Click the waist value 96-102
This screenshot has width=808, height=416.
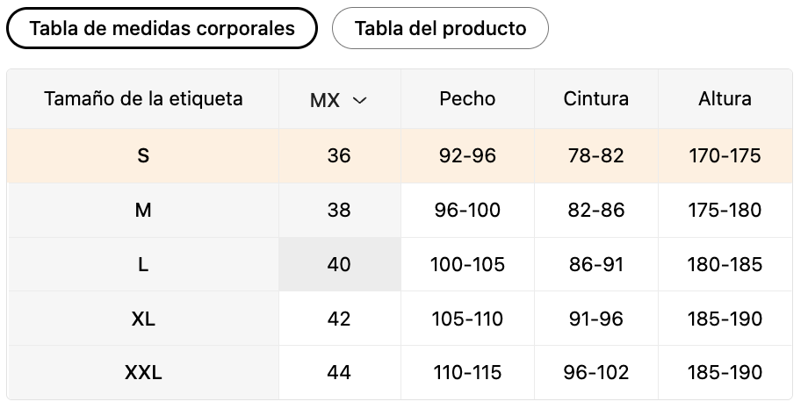pyautogui.click(x=596, y=372)
